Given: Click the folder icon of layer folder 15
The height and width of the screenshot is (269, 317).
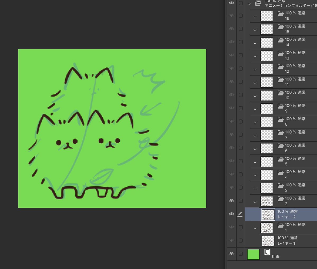Looking at the screenshot, I should 281,26.
